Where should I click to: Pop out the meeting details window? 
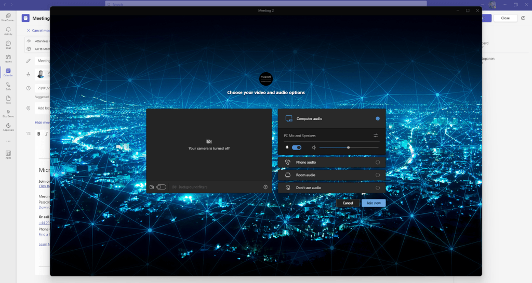[x=523, y=18]
